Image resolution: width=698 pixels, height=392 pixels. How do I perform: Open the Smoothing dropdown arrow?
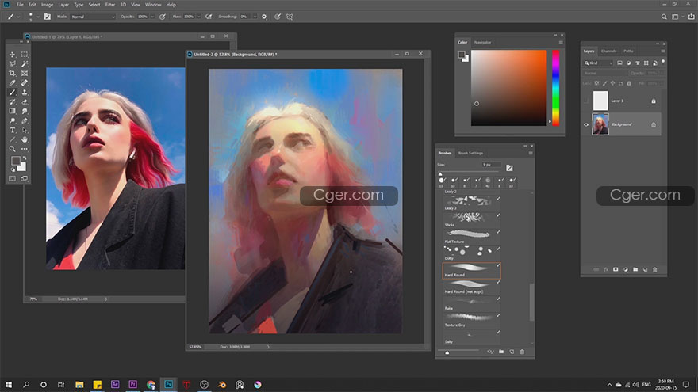click(255, 17)
